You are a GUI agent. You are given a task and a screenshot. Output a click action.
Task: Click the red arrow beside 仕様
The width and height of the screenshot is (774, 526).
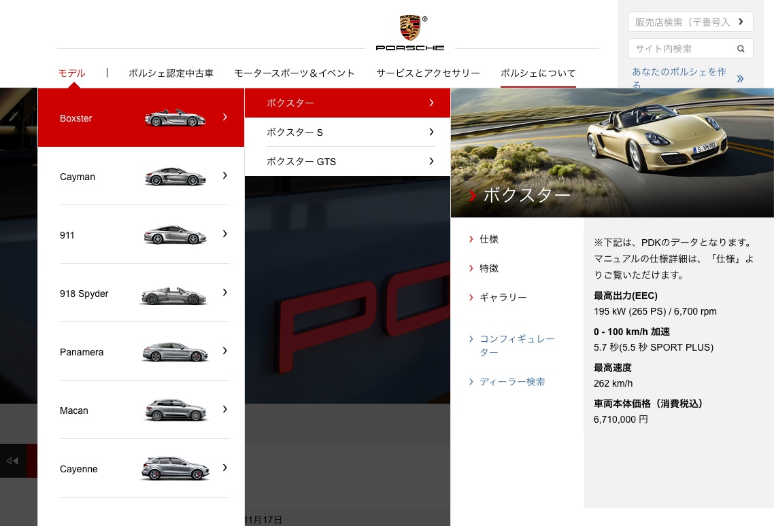[471, 239]
